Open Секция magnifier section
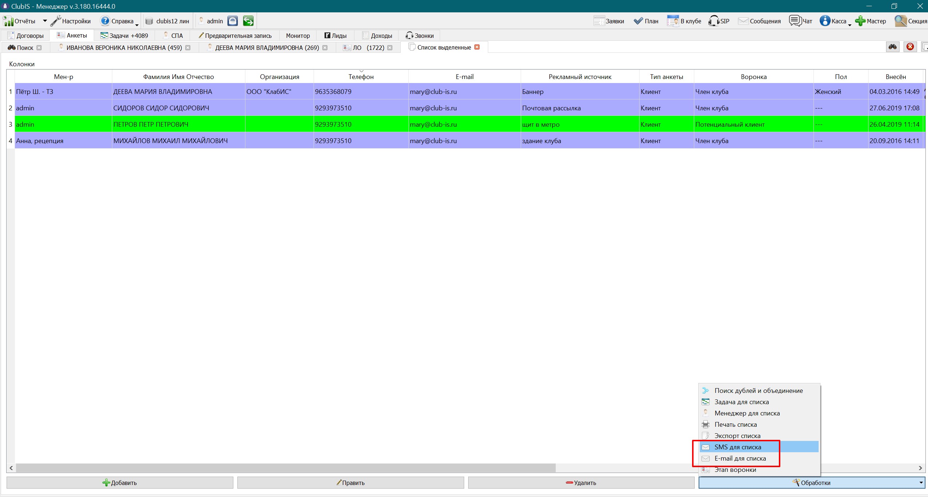This screenshot has height=497, width=928. click(910, 21)
